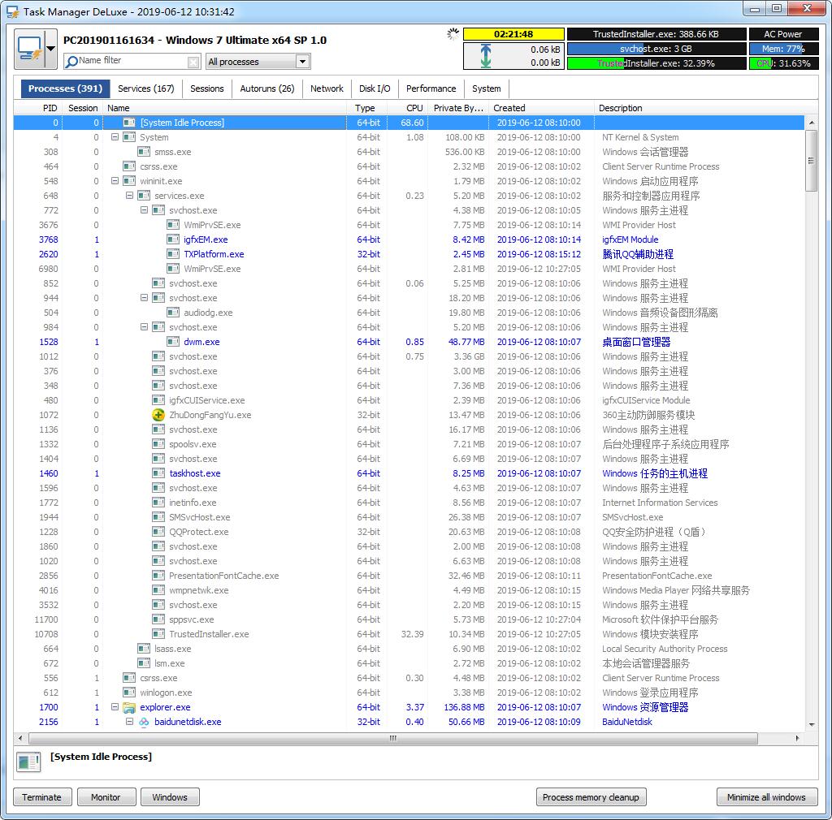This screenshot has width=832, height=820.
Task: Click Process memory cleanup button
Action: (591, 797)
